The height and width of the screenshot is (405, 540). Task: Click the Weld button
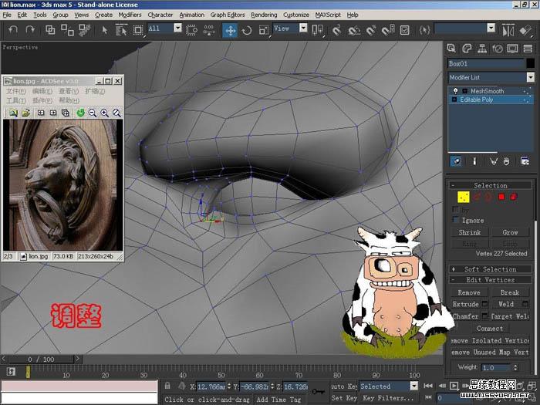[506, 304]
